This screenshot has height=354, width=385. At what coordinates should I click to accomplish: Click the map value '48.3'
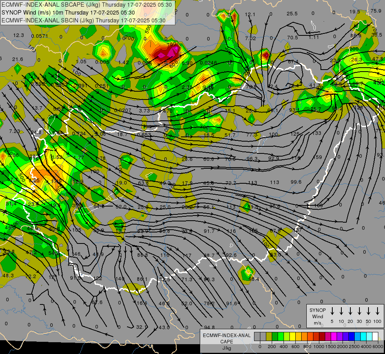(8, 276)
